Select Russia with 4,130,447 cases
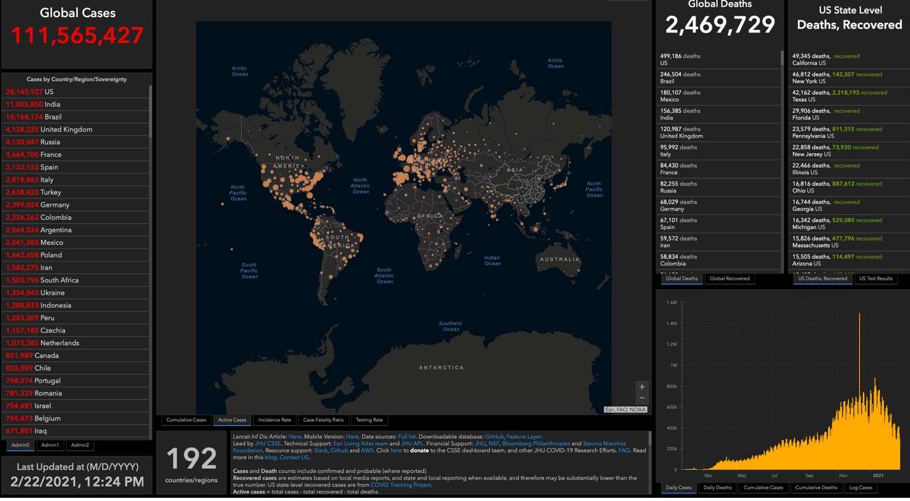Screen dimensions: 910x501 (75, 142)
